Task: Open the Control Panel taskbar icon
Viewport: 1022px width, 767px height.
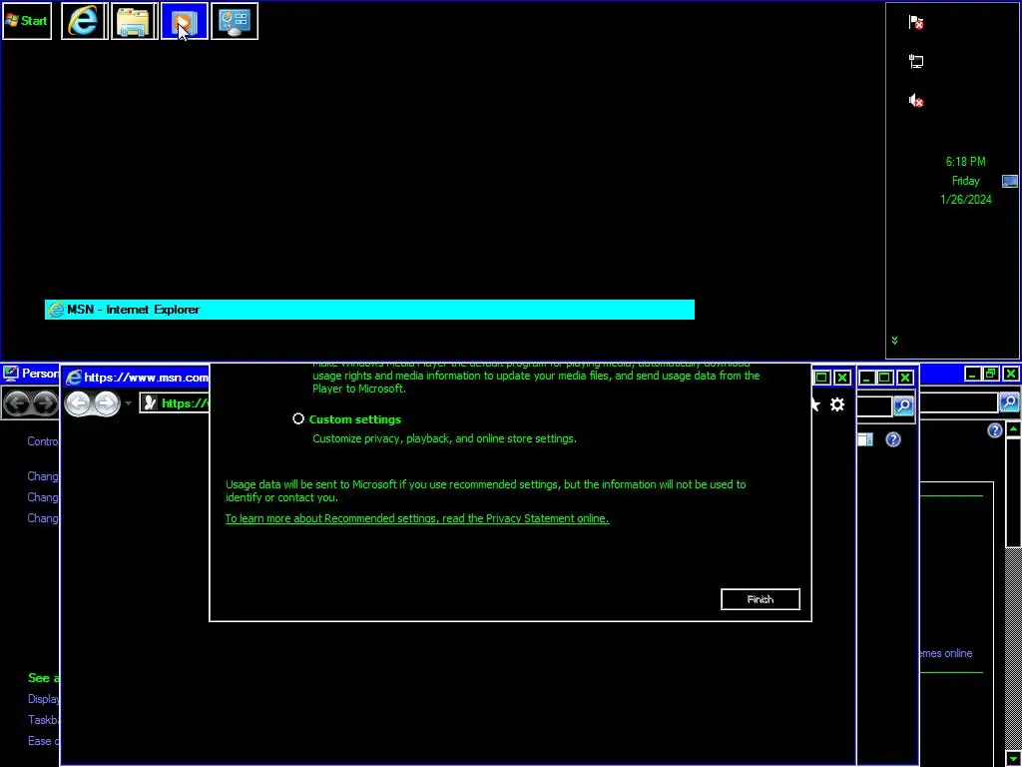Action: pyautogui.click(x=234, y=21)
